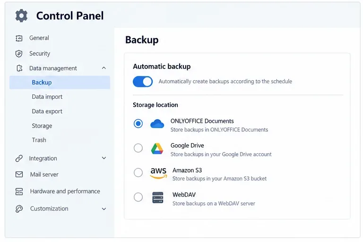
Task: Expand the Integration section chevron
Action: [104, 158]
